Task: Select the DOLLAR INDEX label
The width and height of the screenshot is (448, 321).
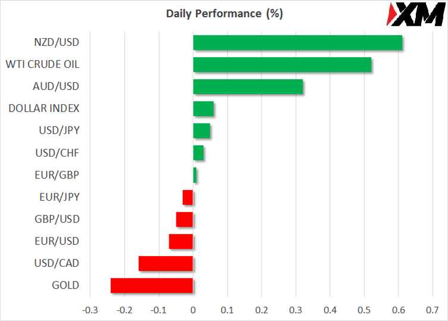Action: pos(44,108)
